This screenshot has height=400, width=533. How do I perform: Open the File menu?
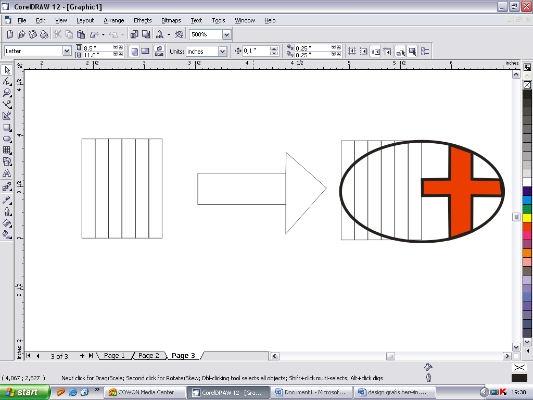point(22,20)
